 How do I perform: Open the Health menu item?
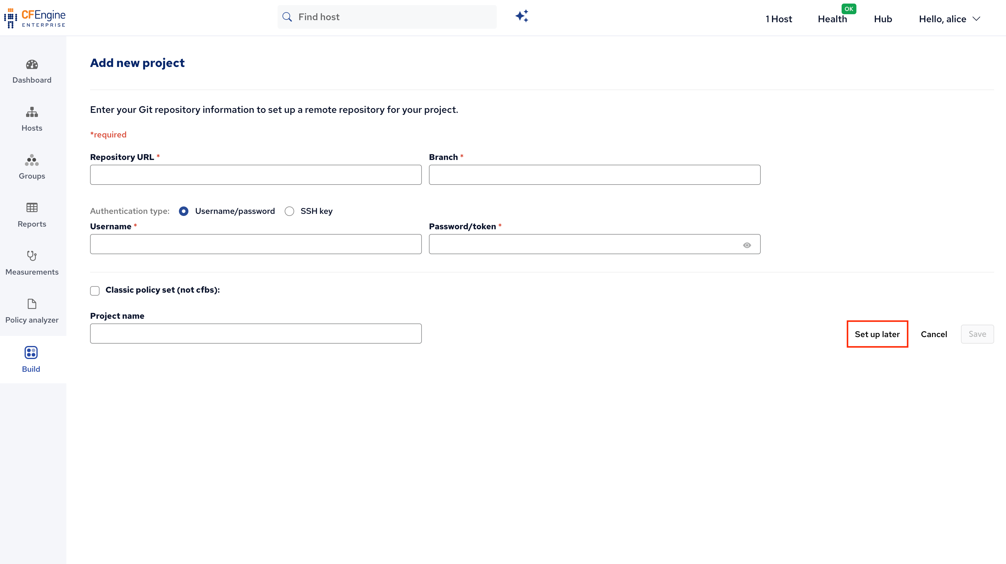click(x=832, y=19)
